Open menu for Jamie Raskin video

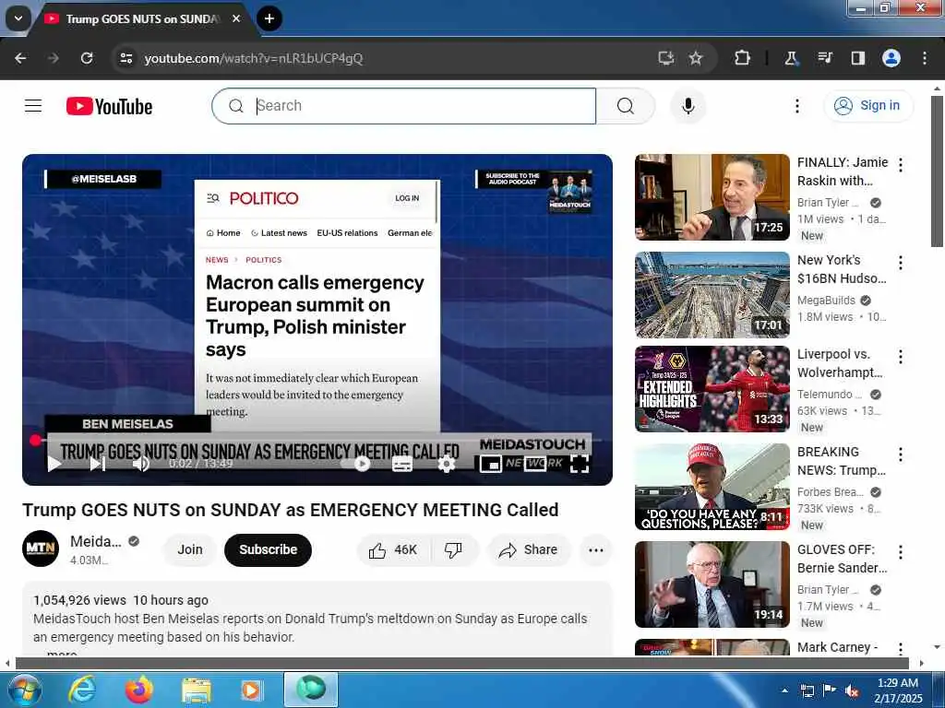tap(900, 164)
